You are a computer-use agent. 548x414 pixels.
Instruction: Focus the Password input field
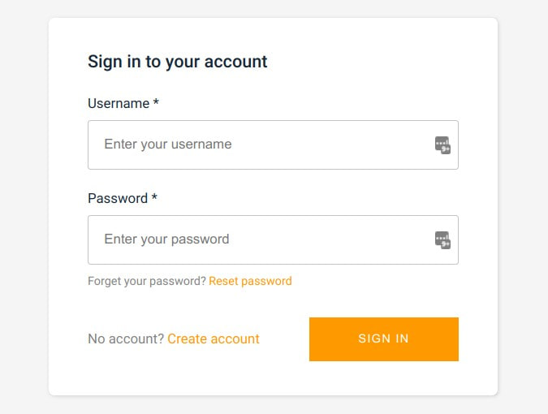click(x=260, y=239)
